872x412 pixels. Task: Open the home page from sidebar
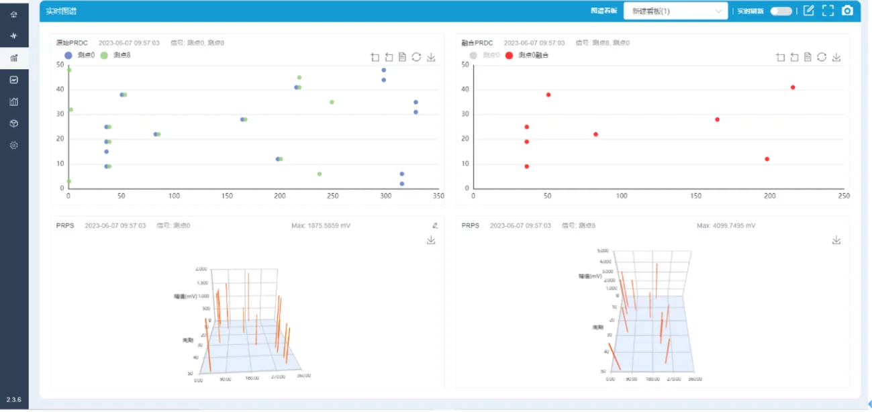14,14
